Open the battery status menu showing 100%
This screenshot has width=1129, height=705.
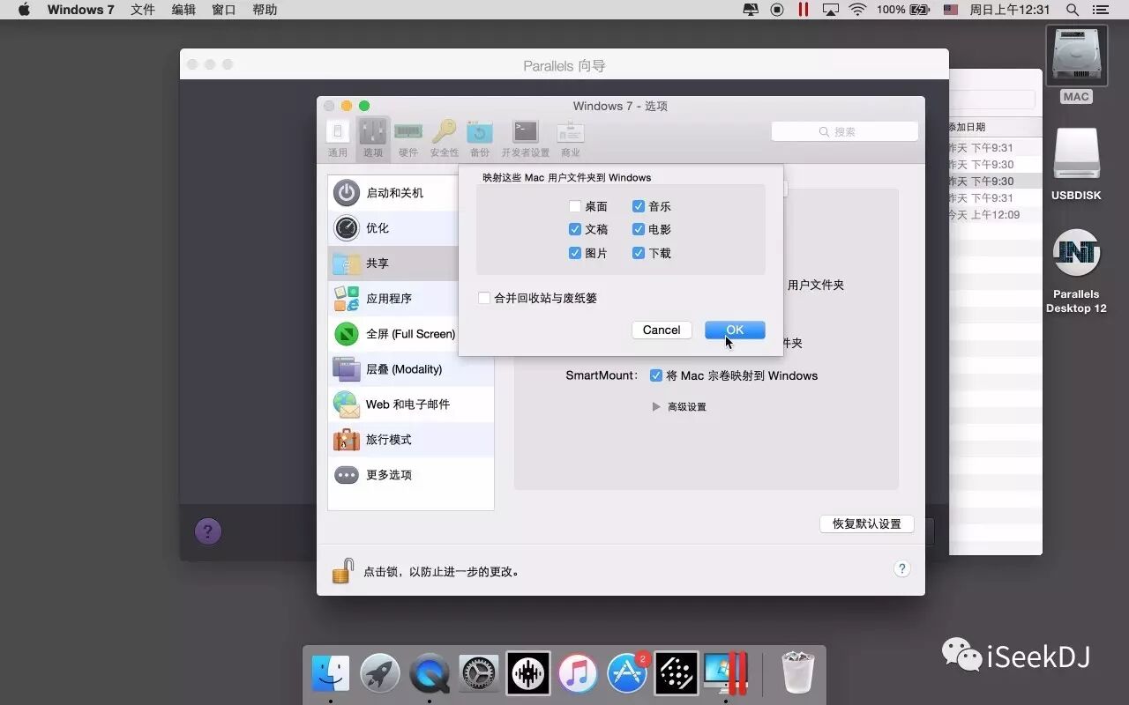click(903, 10)
